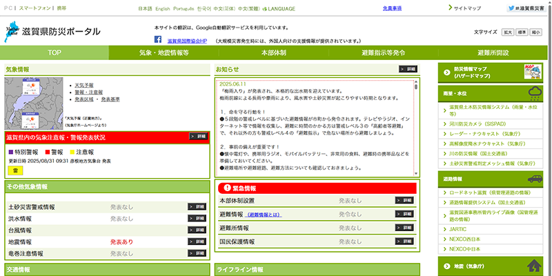Open the 気象・地震情報等 navigation tab
The image size is (552, 276).
(x=164, y=53)
